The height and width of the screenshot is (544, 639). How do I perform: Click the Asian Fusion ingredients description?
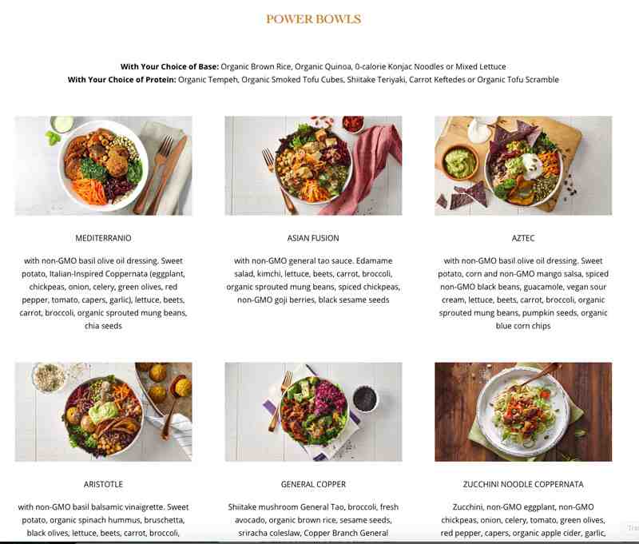tap(313, 280)
